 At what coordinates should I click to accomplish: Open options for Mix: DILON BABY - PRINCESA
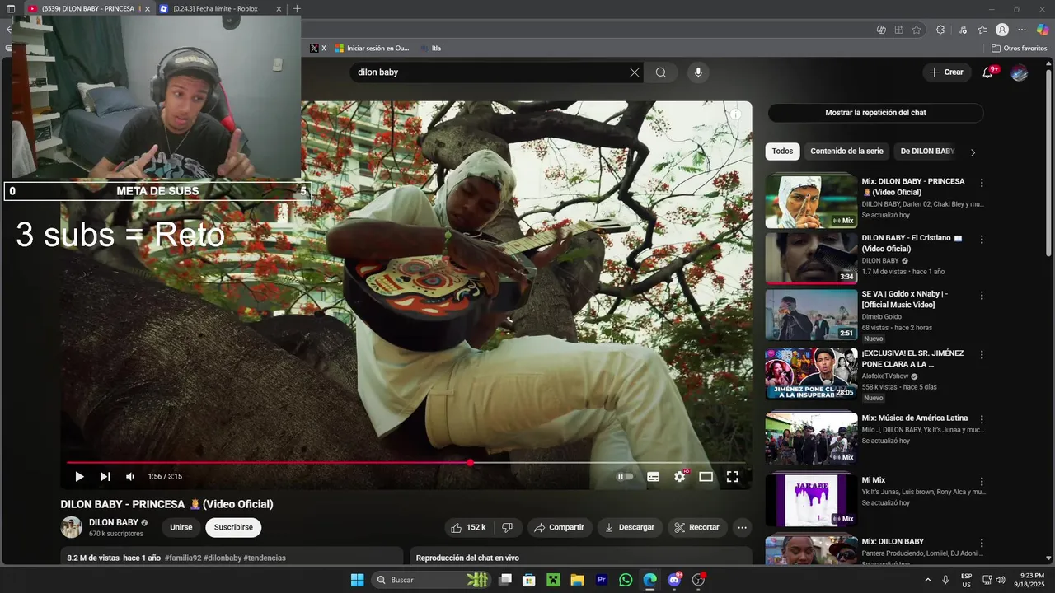click(x=982, y=183)
